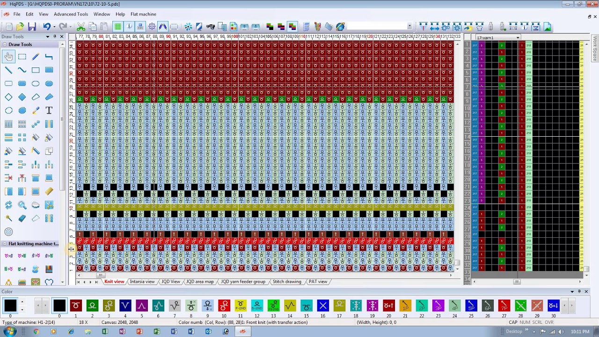Open the Flat machine menu
This screenshot has height=337, width=599.
tap(143, 14)
